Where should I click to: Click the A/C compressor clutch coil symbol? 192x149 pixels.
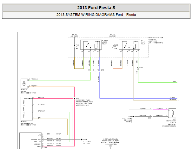pyautogui.click(x=172, y=113)
